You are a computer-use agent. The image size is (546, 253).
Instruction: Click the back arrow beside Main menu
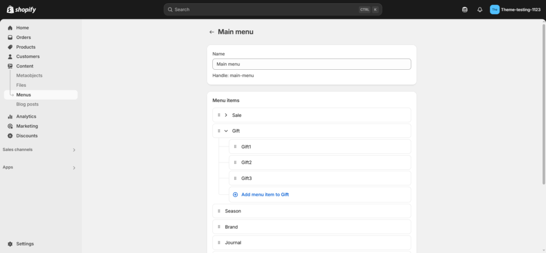211,32
